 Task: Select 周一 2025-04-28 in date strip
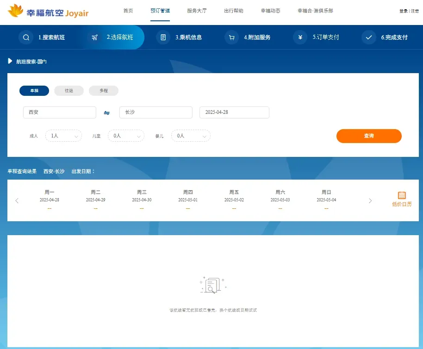click(50, 200)
